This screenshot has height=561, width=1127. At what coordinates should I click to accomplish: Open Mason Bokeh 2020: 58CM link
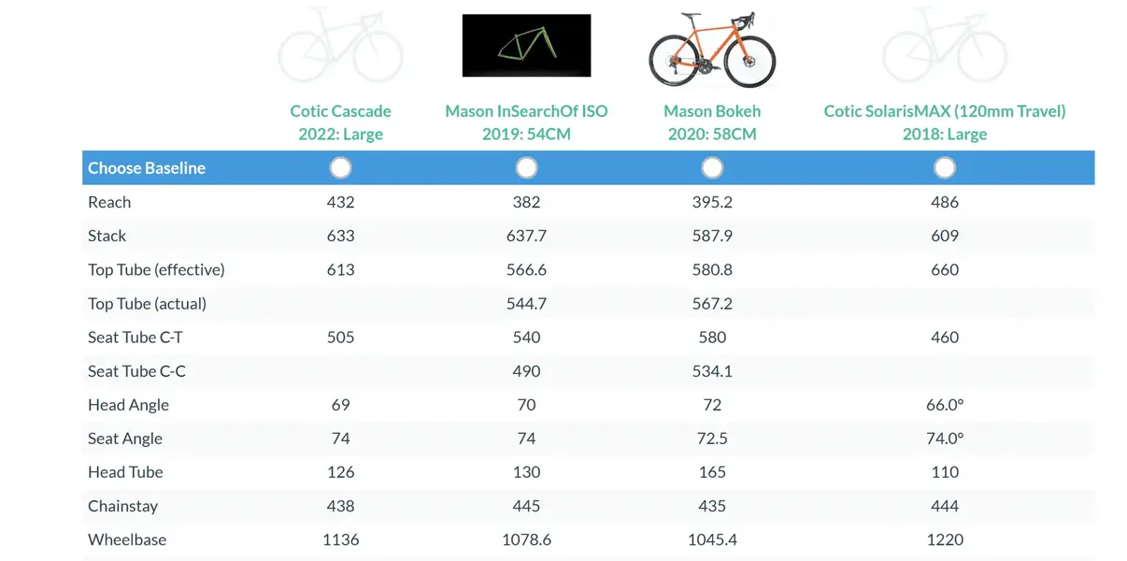[x=712, y=122]
